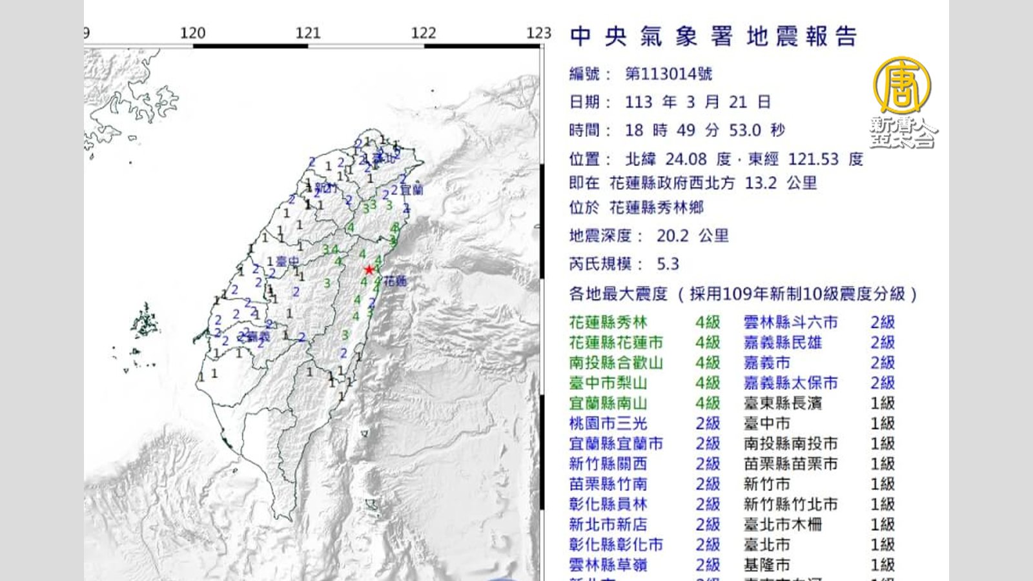
Task: Click the NTD golden logo emblem
Action: pos(902,86)
